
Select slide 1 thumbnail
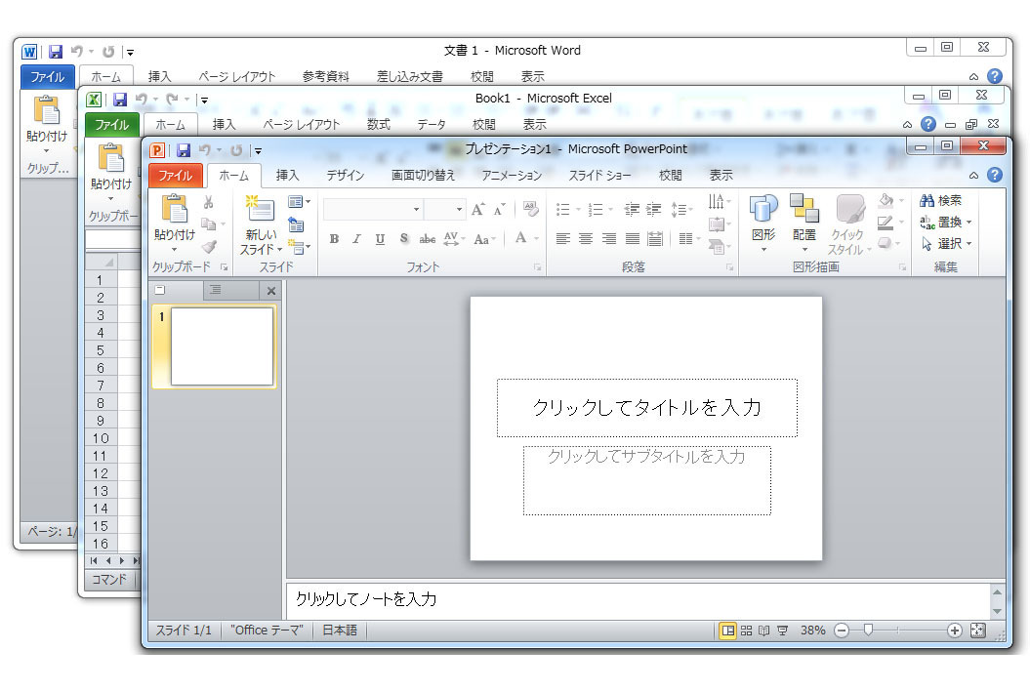click(x=216, y=346)
